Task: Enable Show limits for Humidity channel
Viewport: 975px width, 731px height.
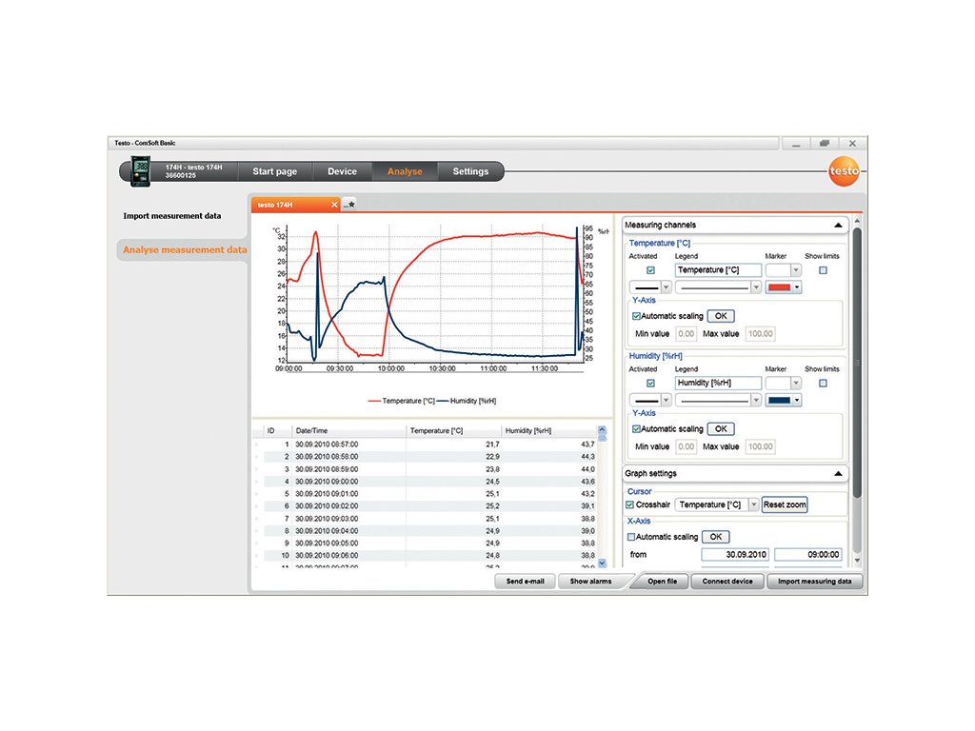Action: pos(823,384)
